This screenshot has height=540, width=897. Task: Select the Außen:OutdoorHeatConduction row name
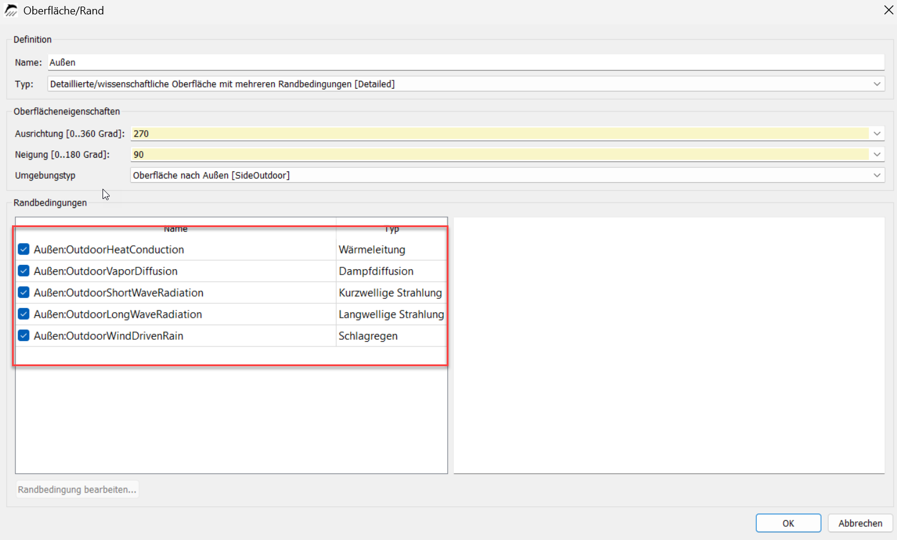click(x=109, y=249)
